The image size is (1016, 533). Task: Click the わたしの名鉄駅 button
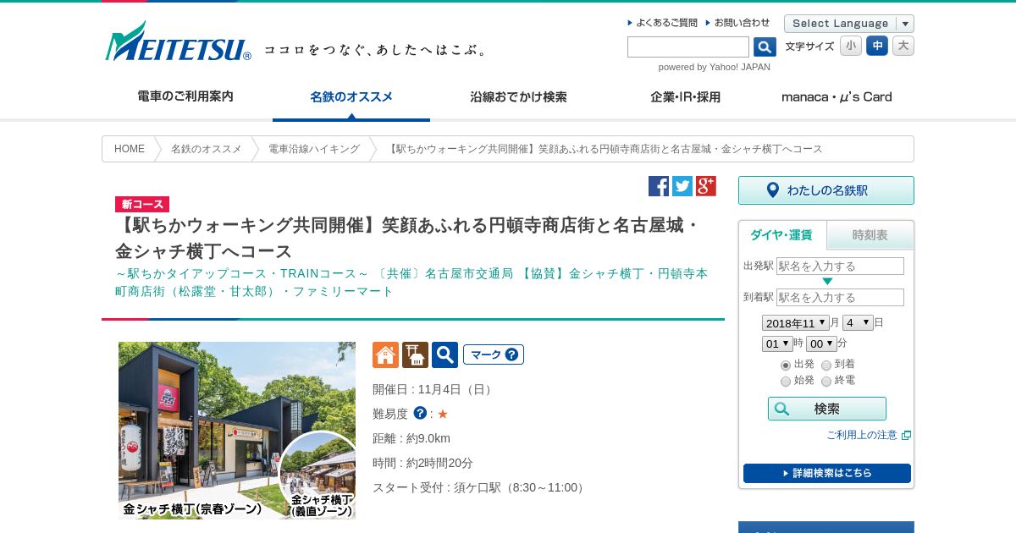[826, 190]
